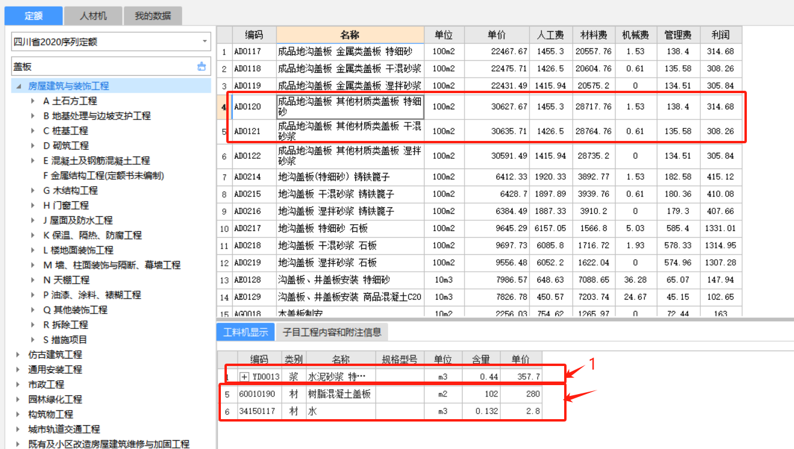Select row AD0119 quota code cell
The width and height of the screenshot is (794, 449).
coord(254,86)
